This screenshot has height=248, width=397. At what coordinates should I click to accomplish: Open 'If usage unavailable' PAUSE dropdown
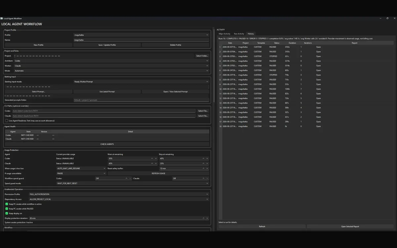pyautogui.click(x=81, y=173)
